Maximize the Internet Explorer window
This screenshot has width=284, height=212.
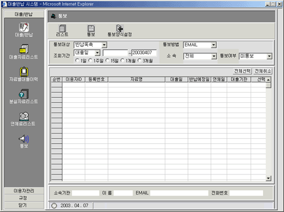point(273,4)
